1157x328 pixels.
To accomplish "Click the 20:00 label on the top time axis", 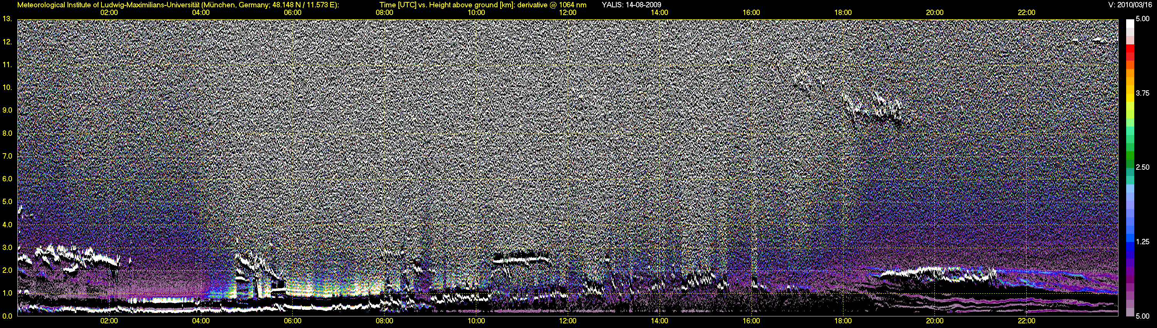I will (x=935, y=13).
